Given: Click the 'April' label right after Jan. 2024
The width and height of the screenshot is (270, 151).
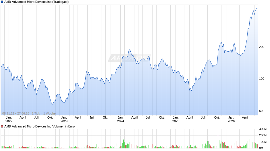Looking at the screenshot, I should pos(134,118).
